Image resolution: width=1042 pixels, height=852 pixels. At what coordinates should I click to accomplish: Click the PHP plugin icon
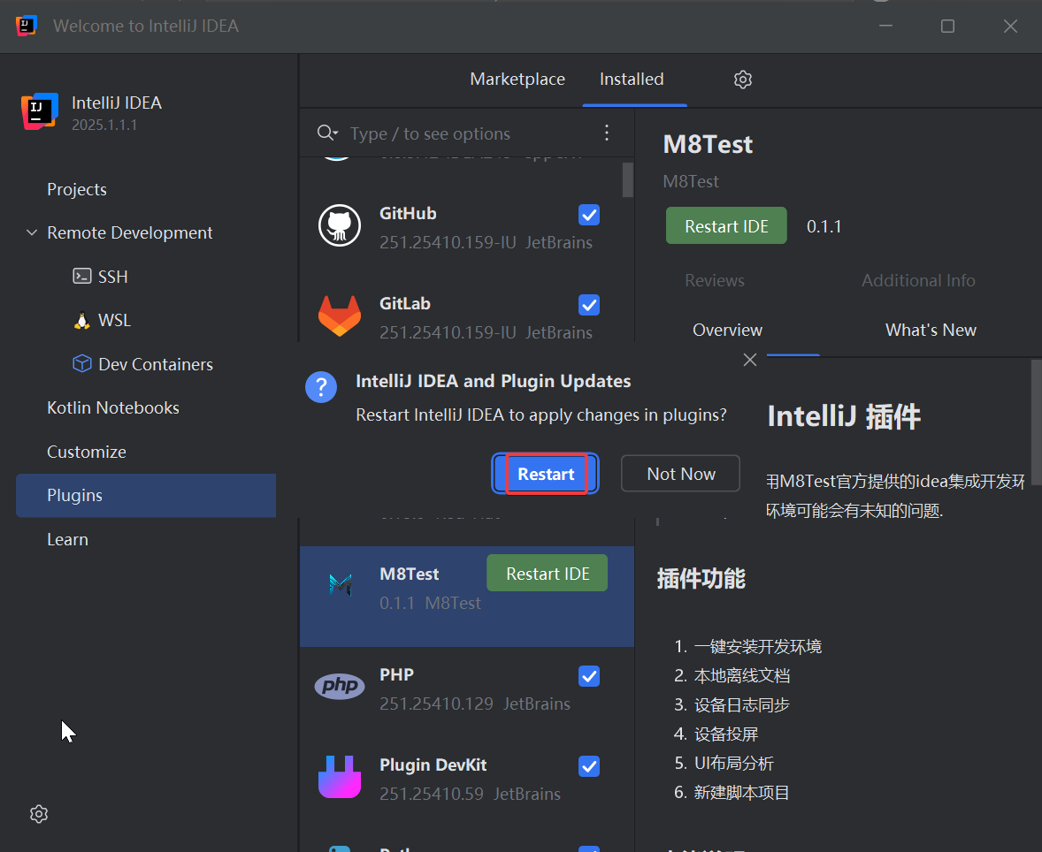pyautogui.click(x=340, y=686)
